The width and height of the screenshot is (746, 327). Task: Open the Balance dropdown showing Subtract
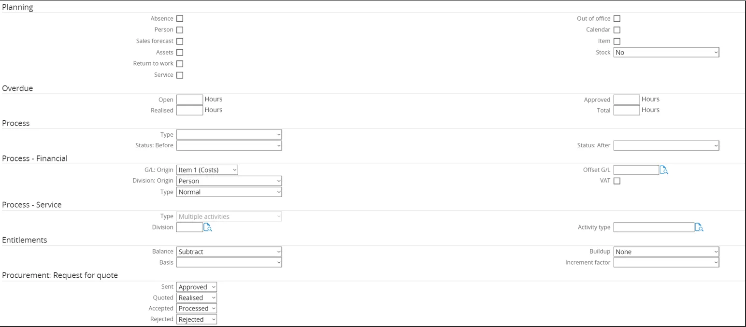pos(229,252)
